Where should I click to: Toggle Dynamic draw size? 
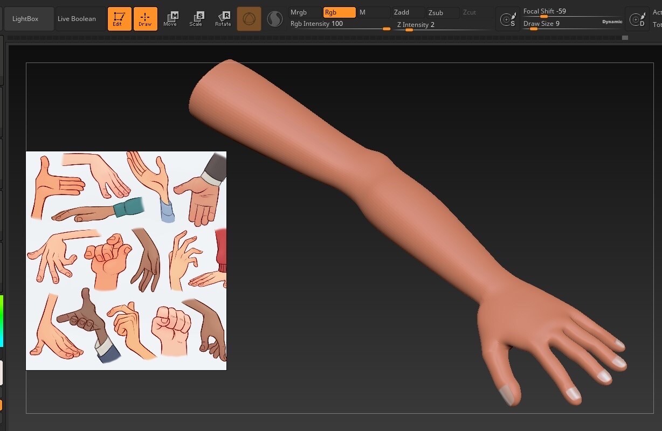[x=612, y=22]
